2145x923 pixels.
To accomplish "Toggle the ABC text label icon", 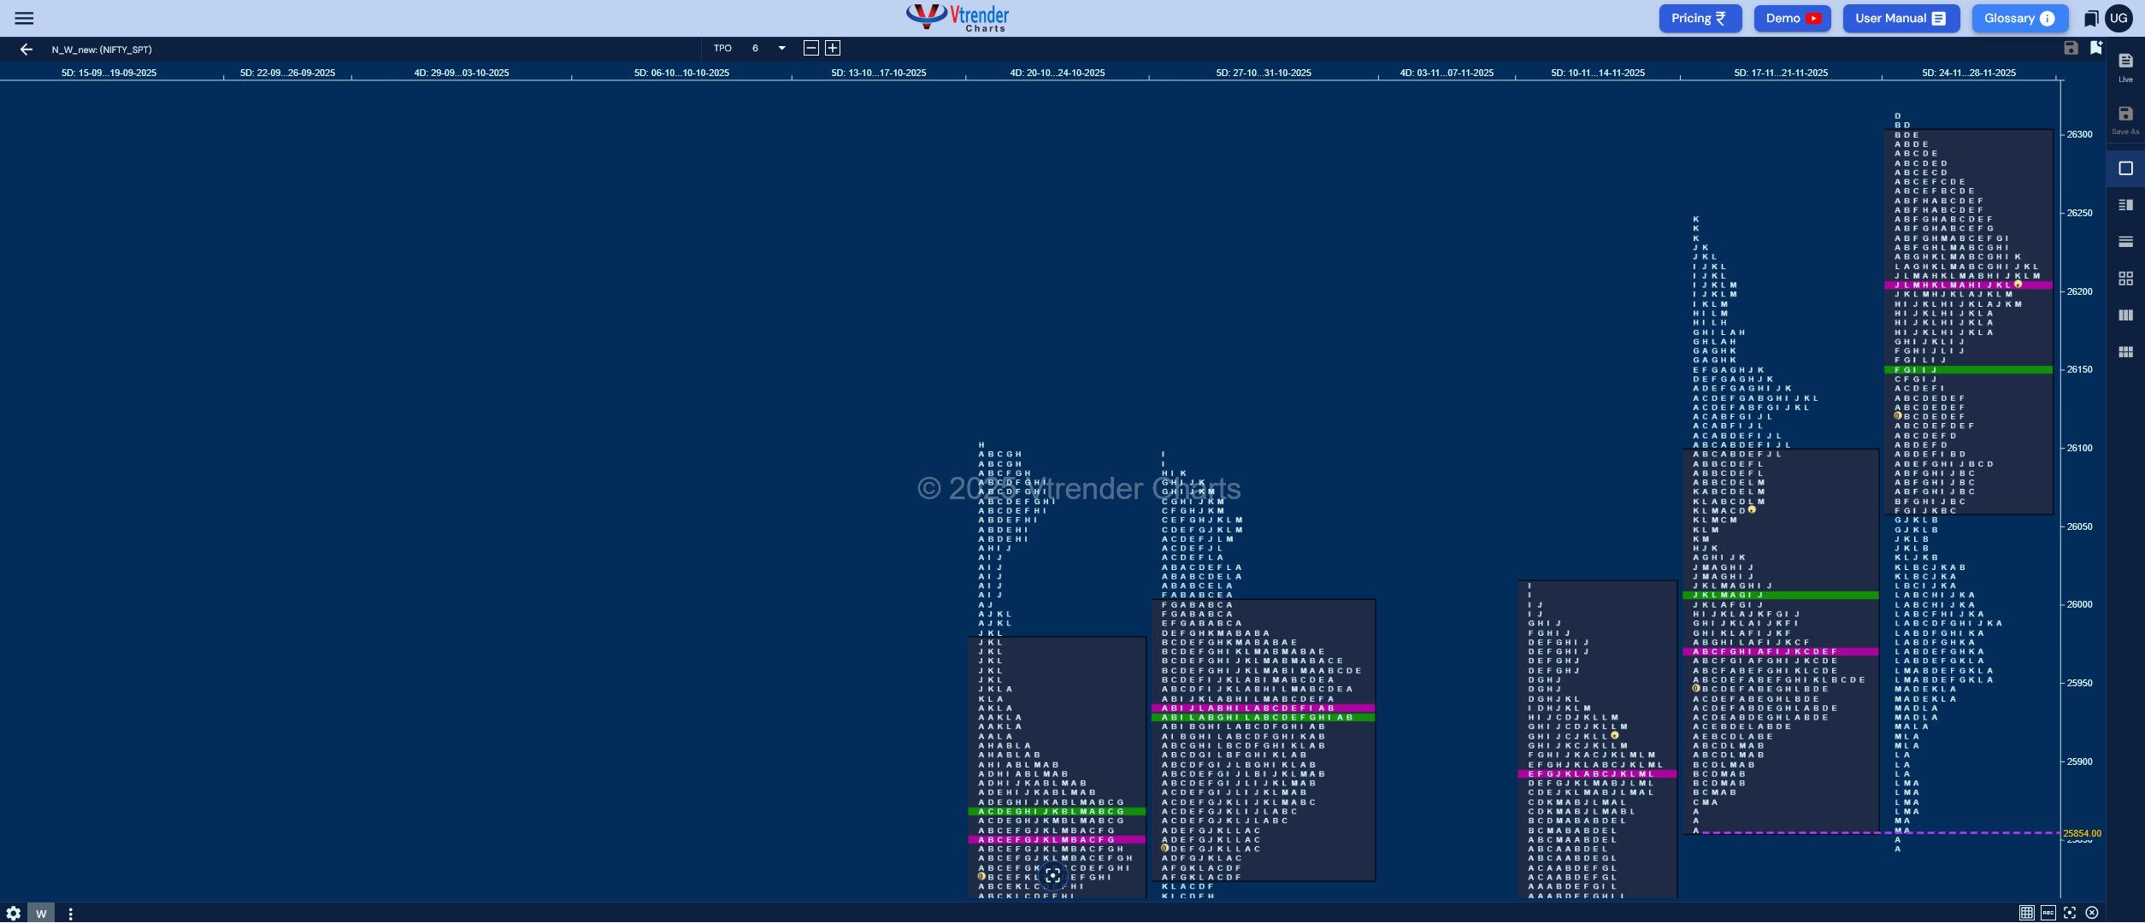I will tap(2048, 913).
